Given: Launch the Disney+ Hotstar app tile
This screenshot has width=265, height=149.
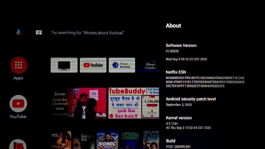Looking at the screenshot, I should [149, 65].
